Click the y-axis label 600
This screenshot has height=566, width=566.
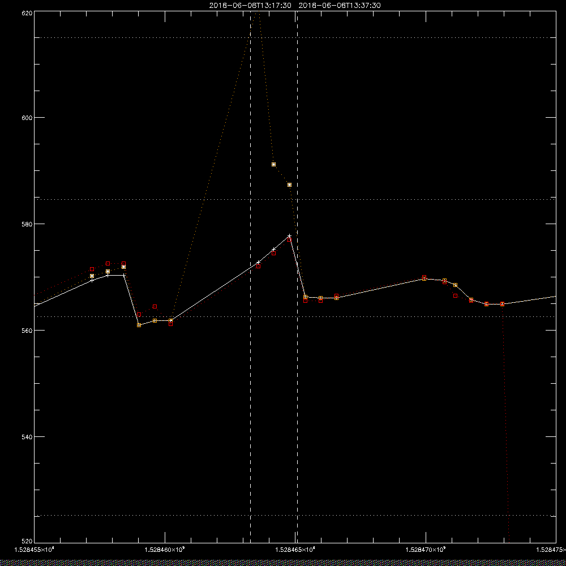(x=27, y=118)
